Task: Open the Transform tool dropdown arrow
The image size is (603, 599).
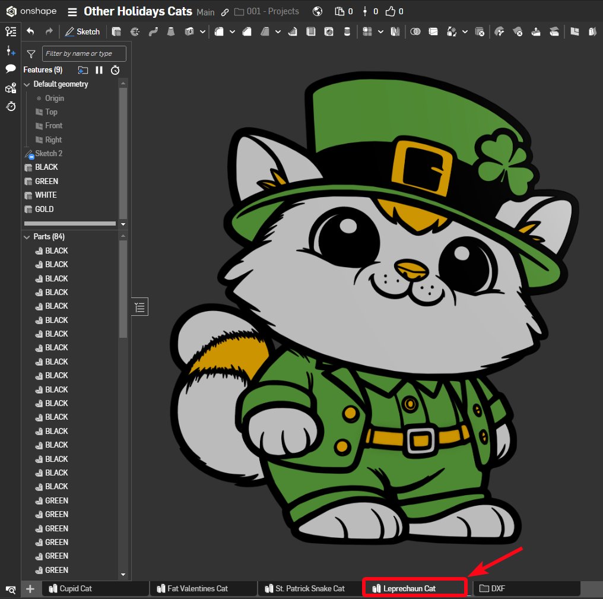Action: click(465, 31)
